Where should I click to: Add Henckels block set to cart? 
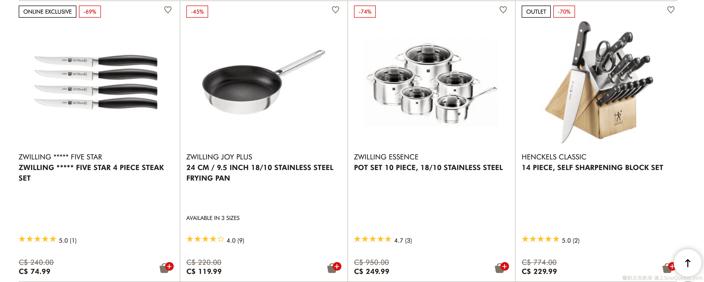(x=668, y=268)
